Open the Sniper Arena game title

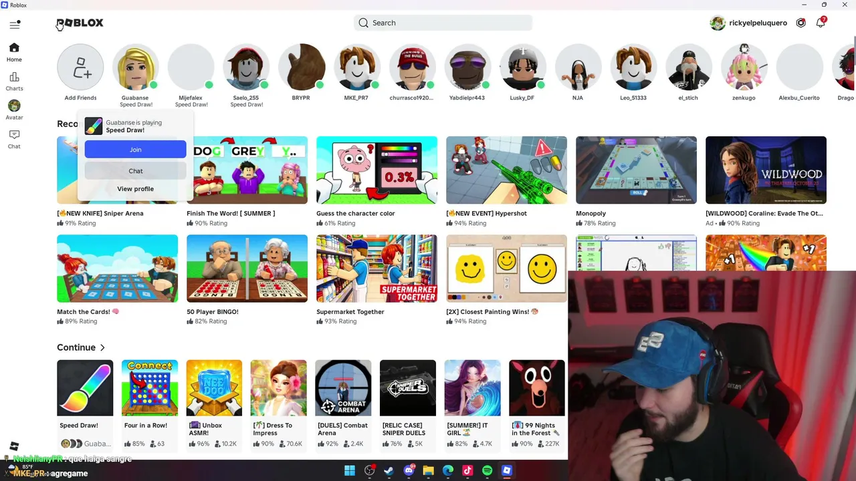100,213
